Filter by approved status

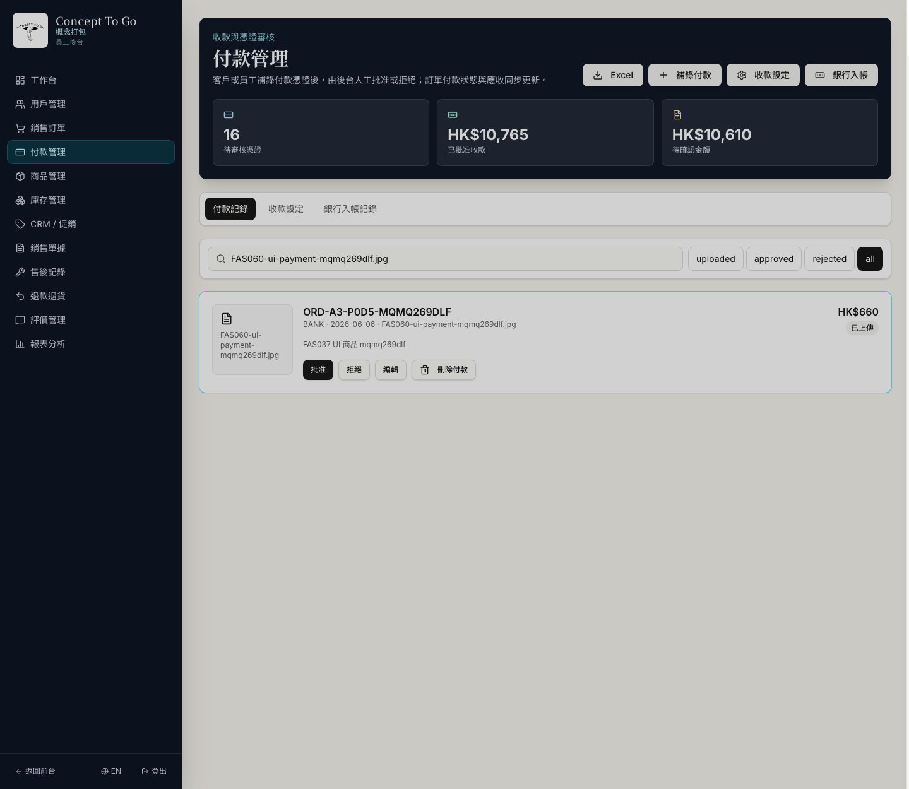774,259
